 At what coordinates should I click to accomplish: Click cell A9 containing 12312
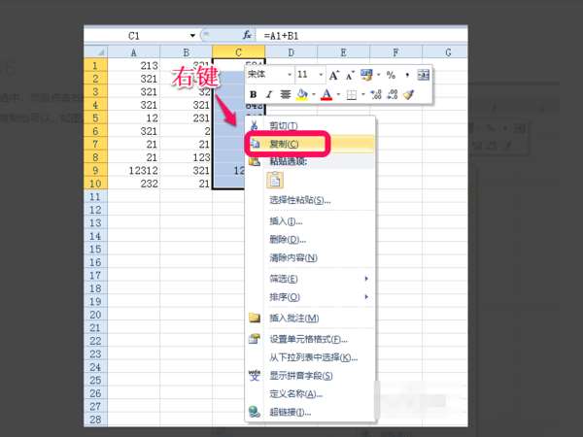[x=134, y=171]
